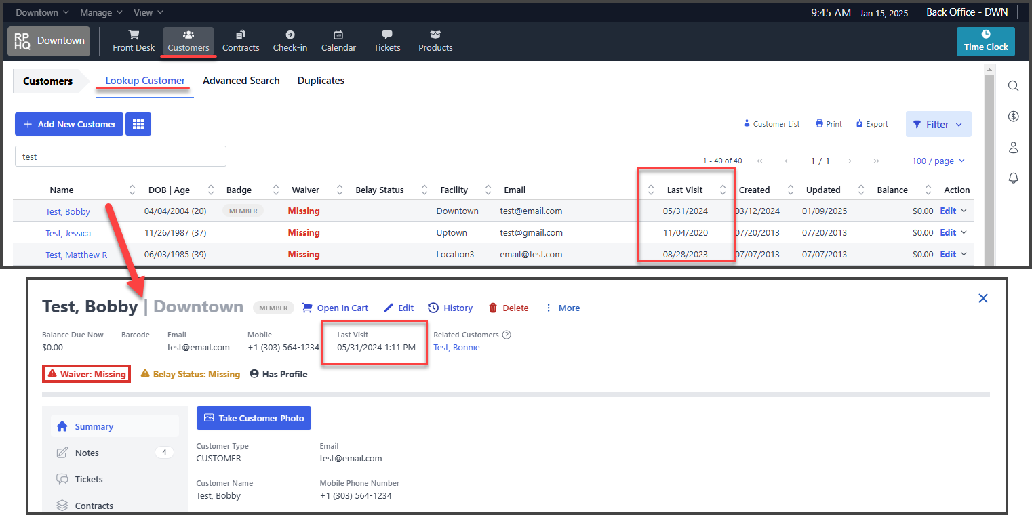The image size is (1032, 515).
Task: Click the customer search field containing test
Action: click(121, 157)
